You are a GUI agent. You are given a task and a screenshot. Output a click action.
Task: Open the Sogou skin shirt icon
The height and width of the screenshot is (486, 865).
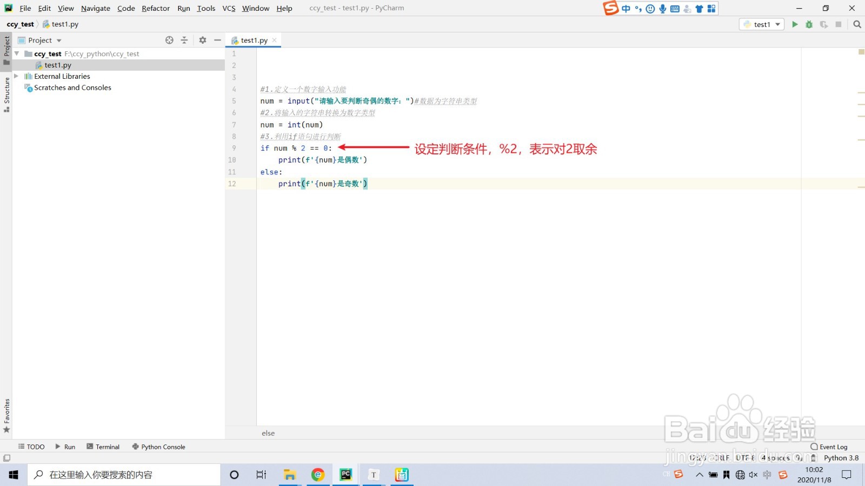click(x=699, y=9)
